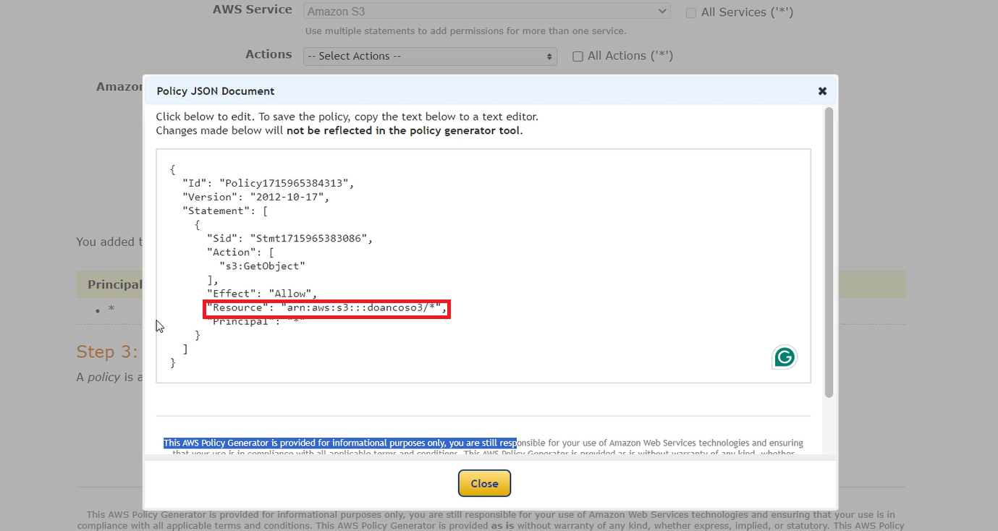Viewport: 998px width, 531px height.
Task: Check the All Actions ('*') checkbox
Action: (577, 56)
